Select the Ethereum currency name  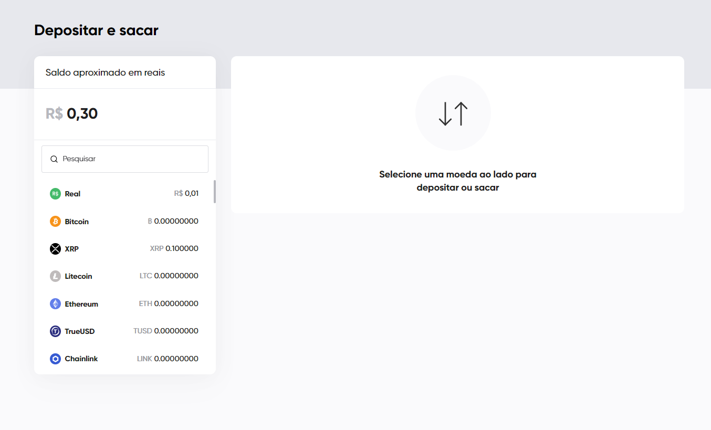pos(81,304)
